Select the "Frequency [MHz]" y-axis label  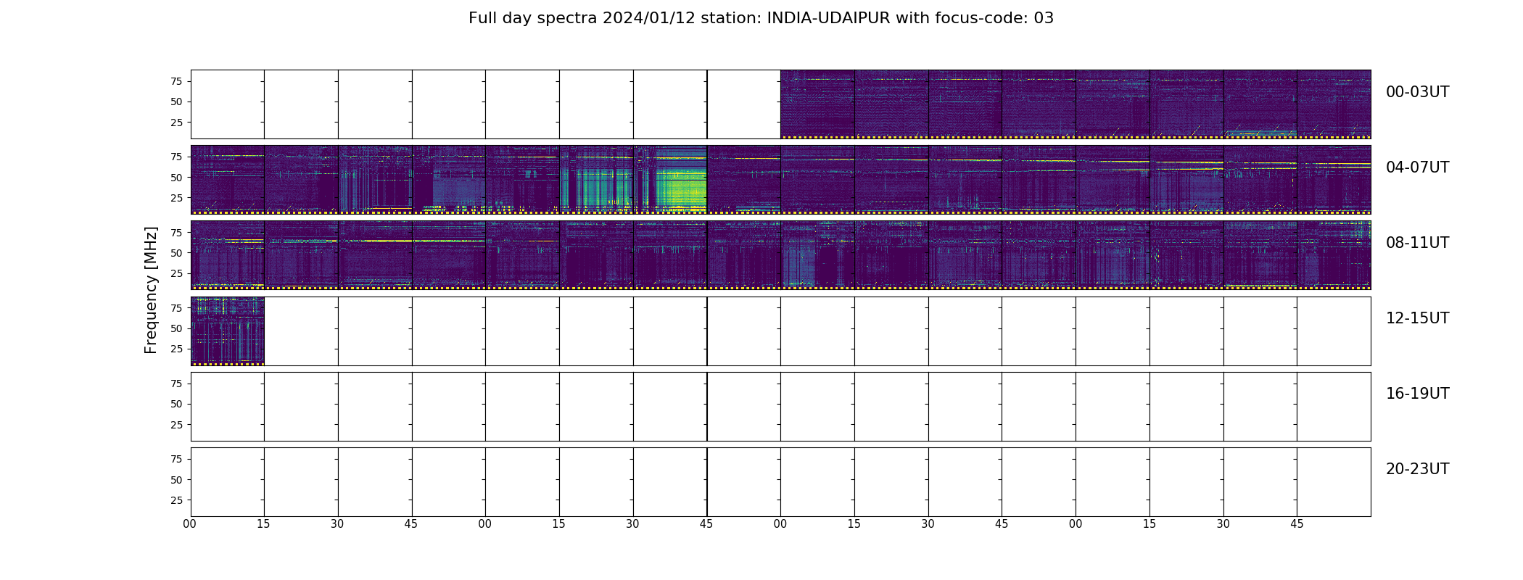point(151,290)
